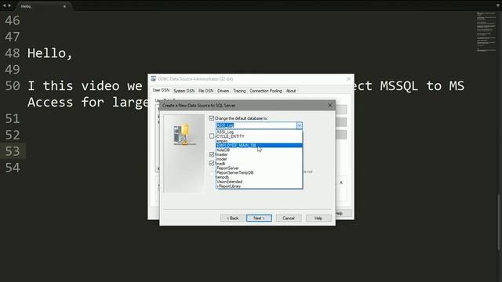Open the default database combo box arrow

point(299,125)
